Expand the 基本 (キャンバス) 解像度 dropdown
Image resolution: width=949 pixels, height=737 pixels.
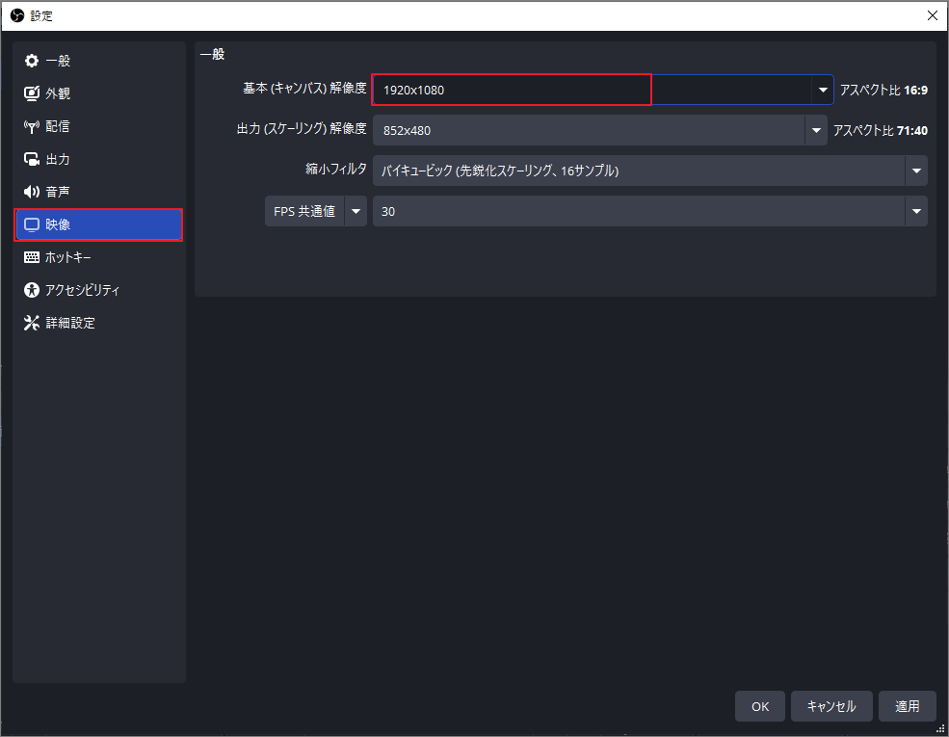(823, 90)
